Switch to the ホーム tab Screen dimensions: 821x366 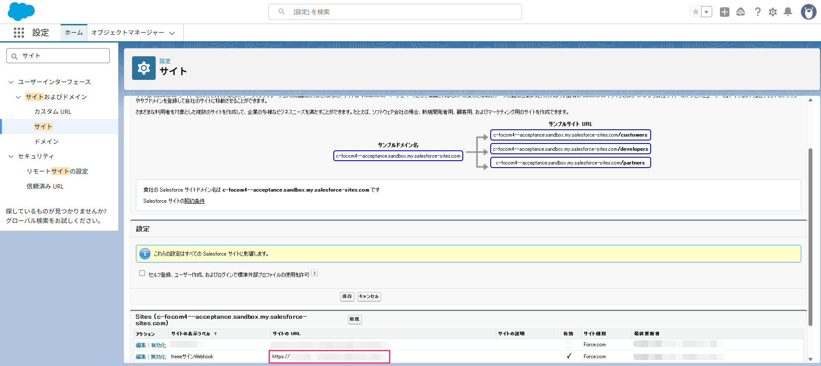click(74, 33)
